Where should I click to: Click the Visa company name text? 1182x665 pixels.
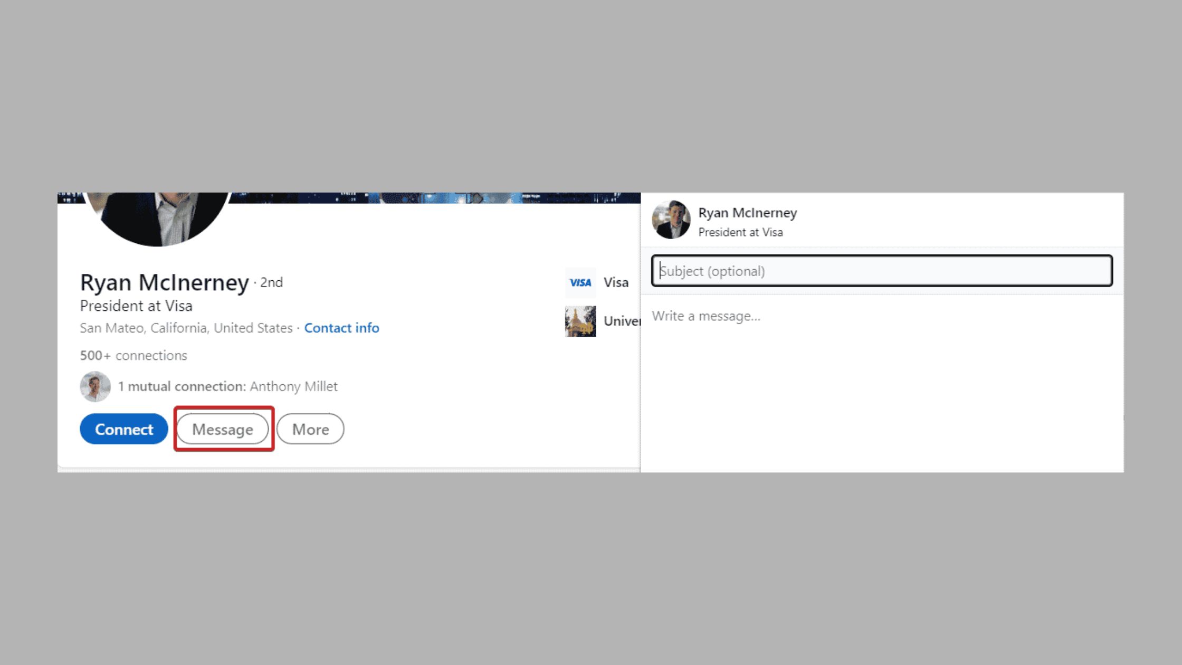616,282
